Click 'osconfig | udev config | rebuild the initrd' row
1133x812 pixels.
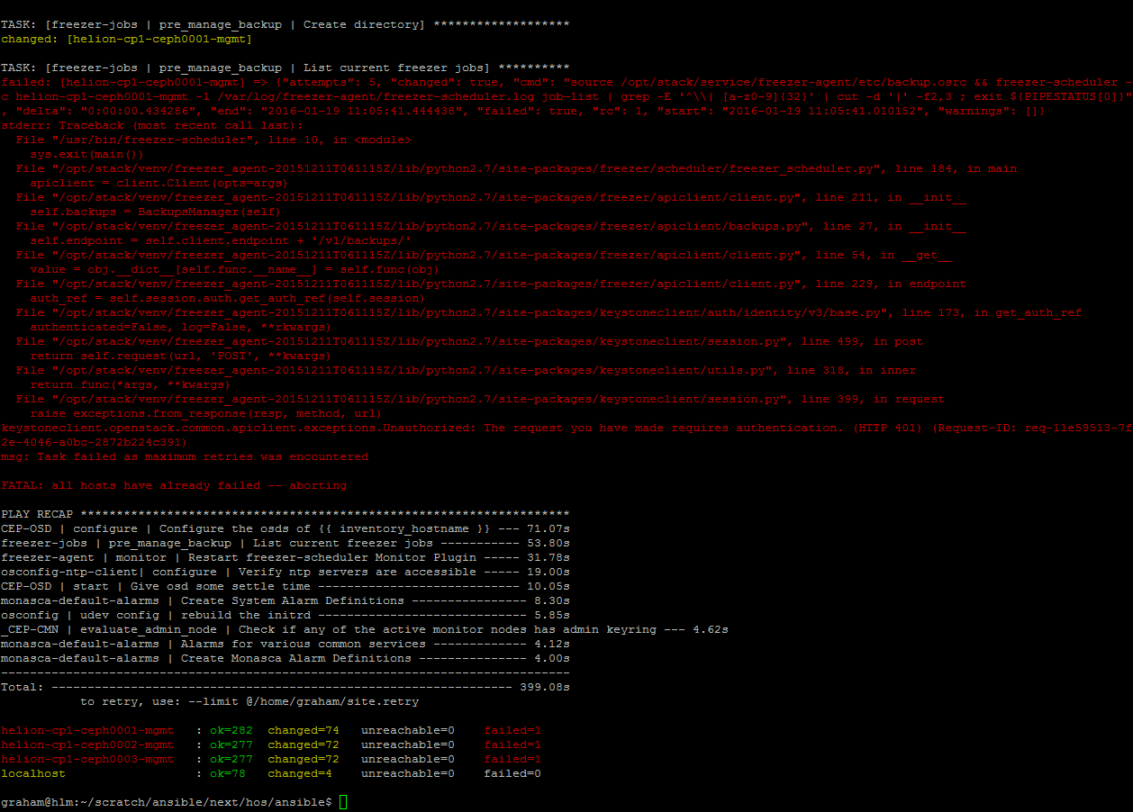pyautogui.click(x=286, y=615)
